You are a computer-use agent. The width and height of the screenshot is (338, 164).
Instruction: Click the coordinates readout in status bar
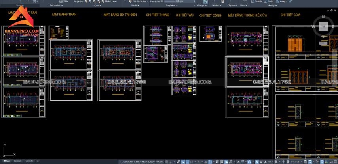(139, 162)
